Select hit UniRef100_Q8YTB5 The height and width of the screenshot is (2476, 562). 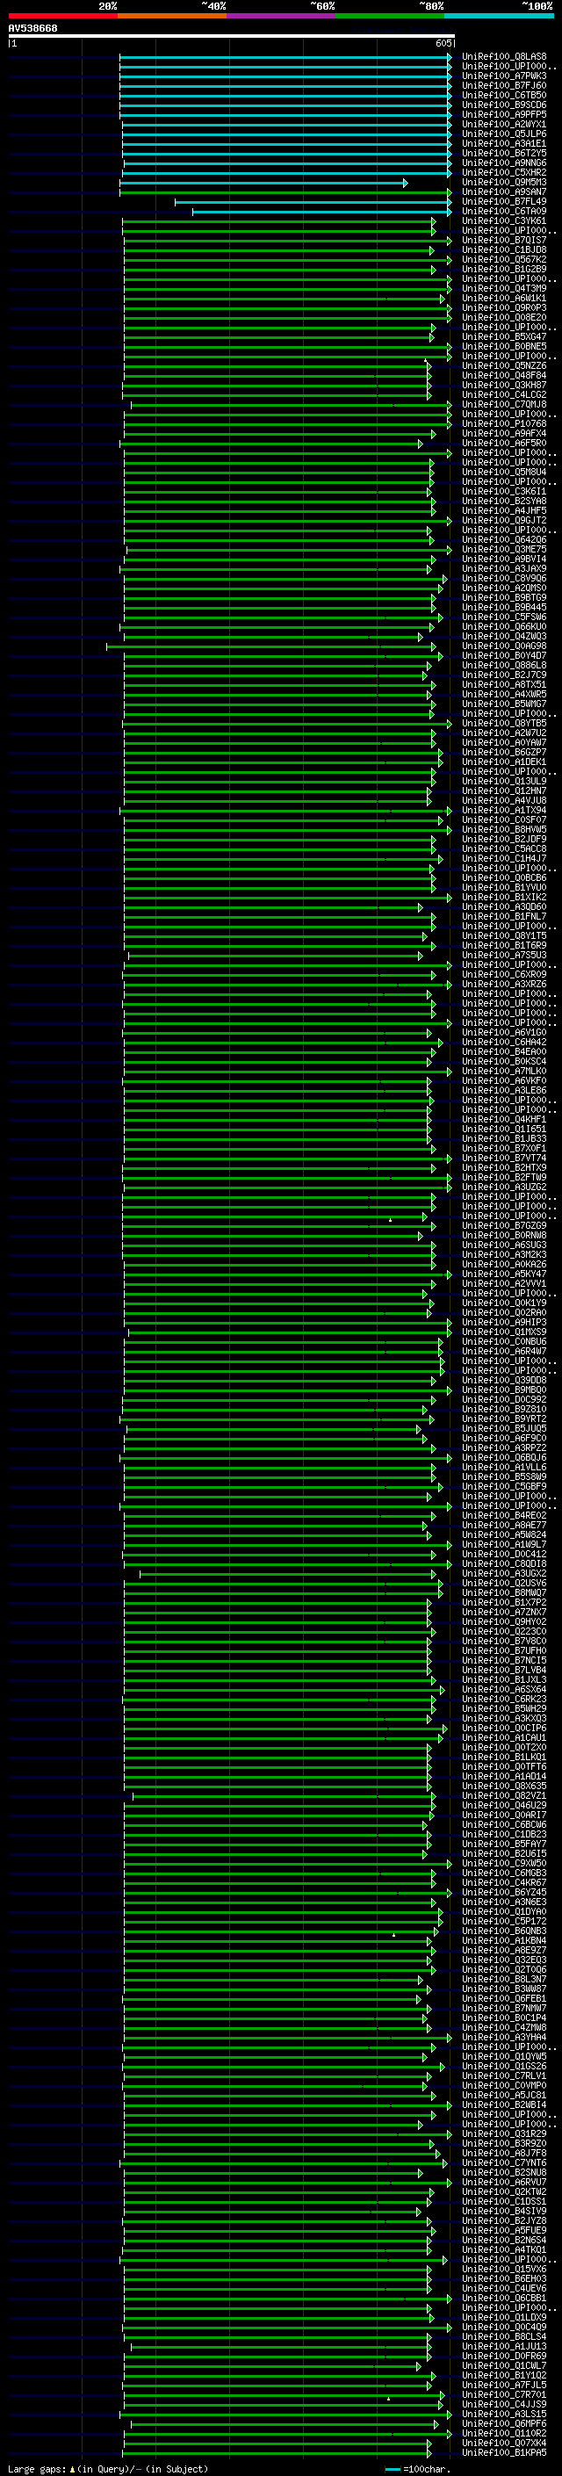pyautogui.click(x=504, y=724)
